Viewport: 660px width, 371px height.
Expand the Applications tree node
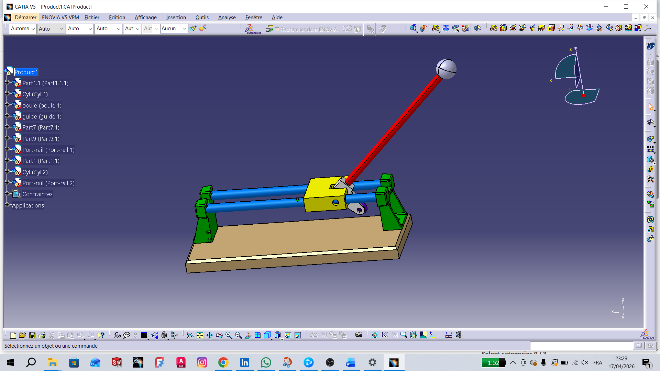coord(7,205)
